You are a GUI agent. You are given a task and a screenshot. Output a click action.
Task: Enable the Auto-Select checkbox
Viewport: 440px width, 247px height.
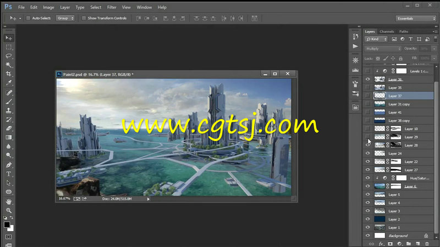click(x=28, y=18)
